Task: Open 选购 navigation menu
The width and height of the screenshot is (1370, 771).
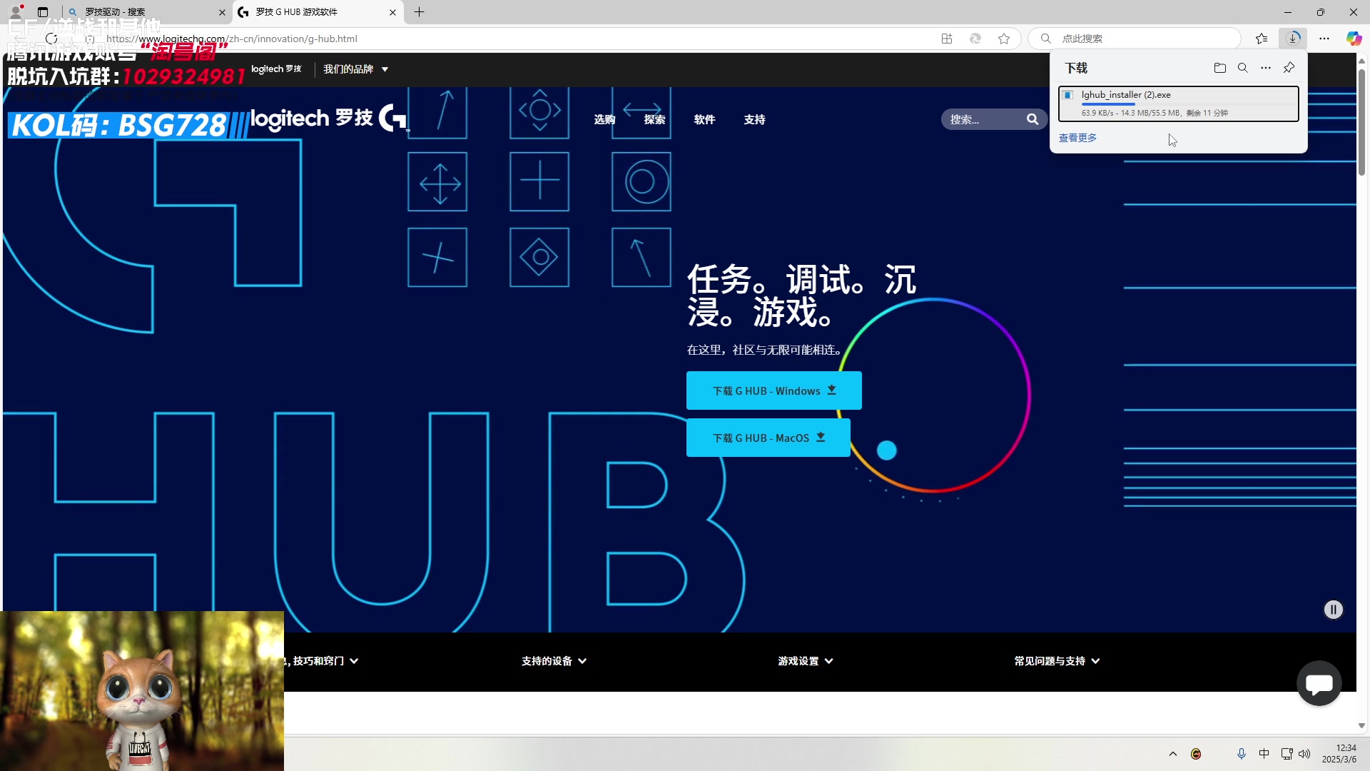Action: [604, 119]
